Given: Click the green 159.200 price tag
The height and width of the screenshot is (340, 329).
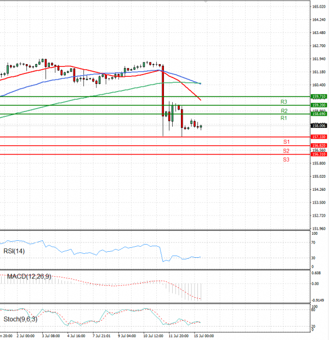Looking at the screenshot, I should tap(319, 105).
